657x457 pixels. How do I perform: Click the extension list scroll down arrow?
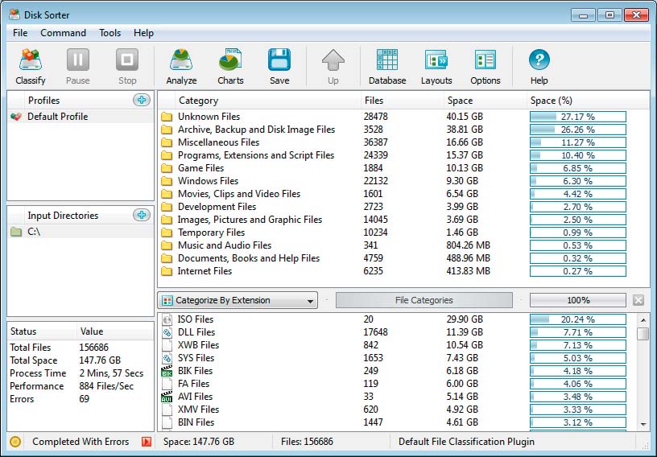[x=643, y=424]
